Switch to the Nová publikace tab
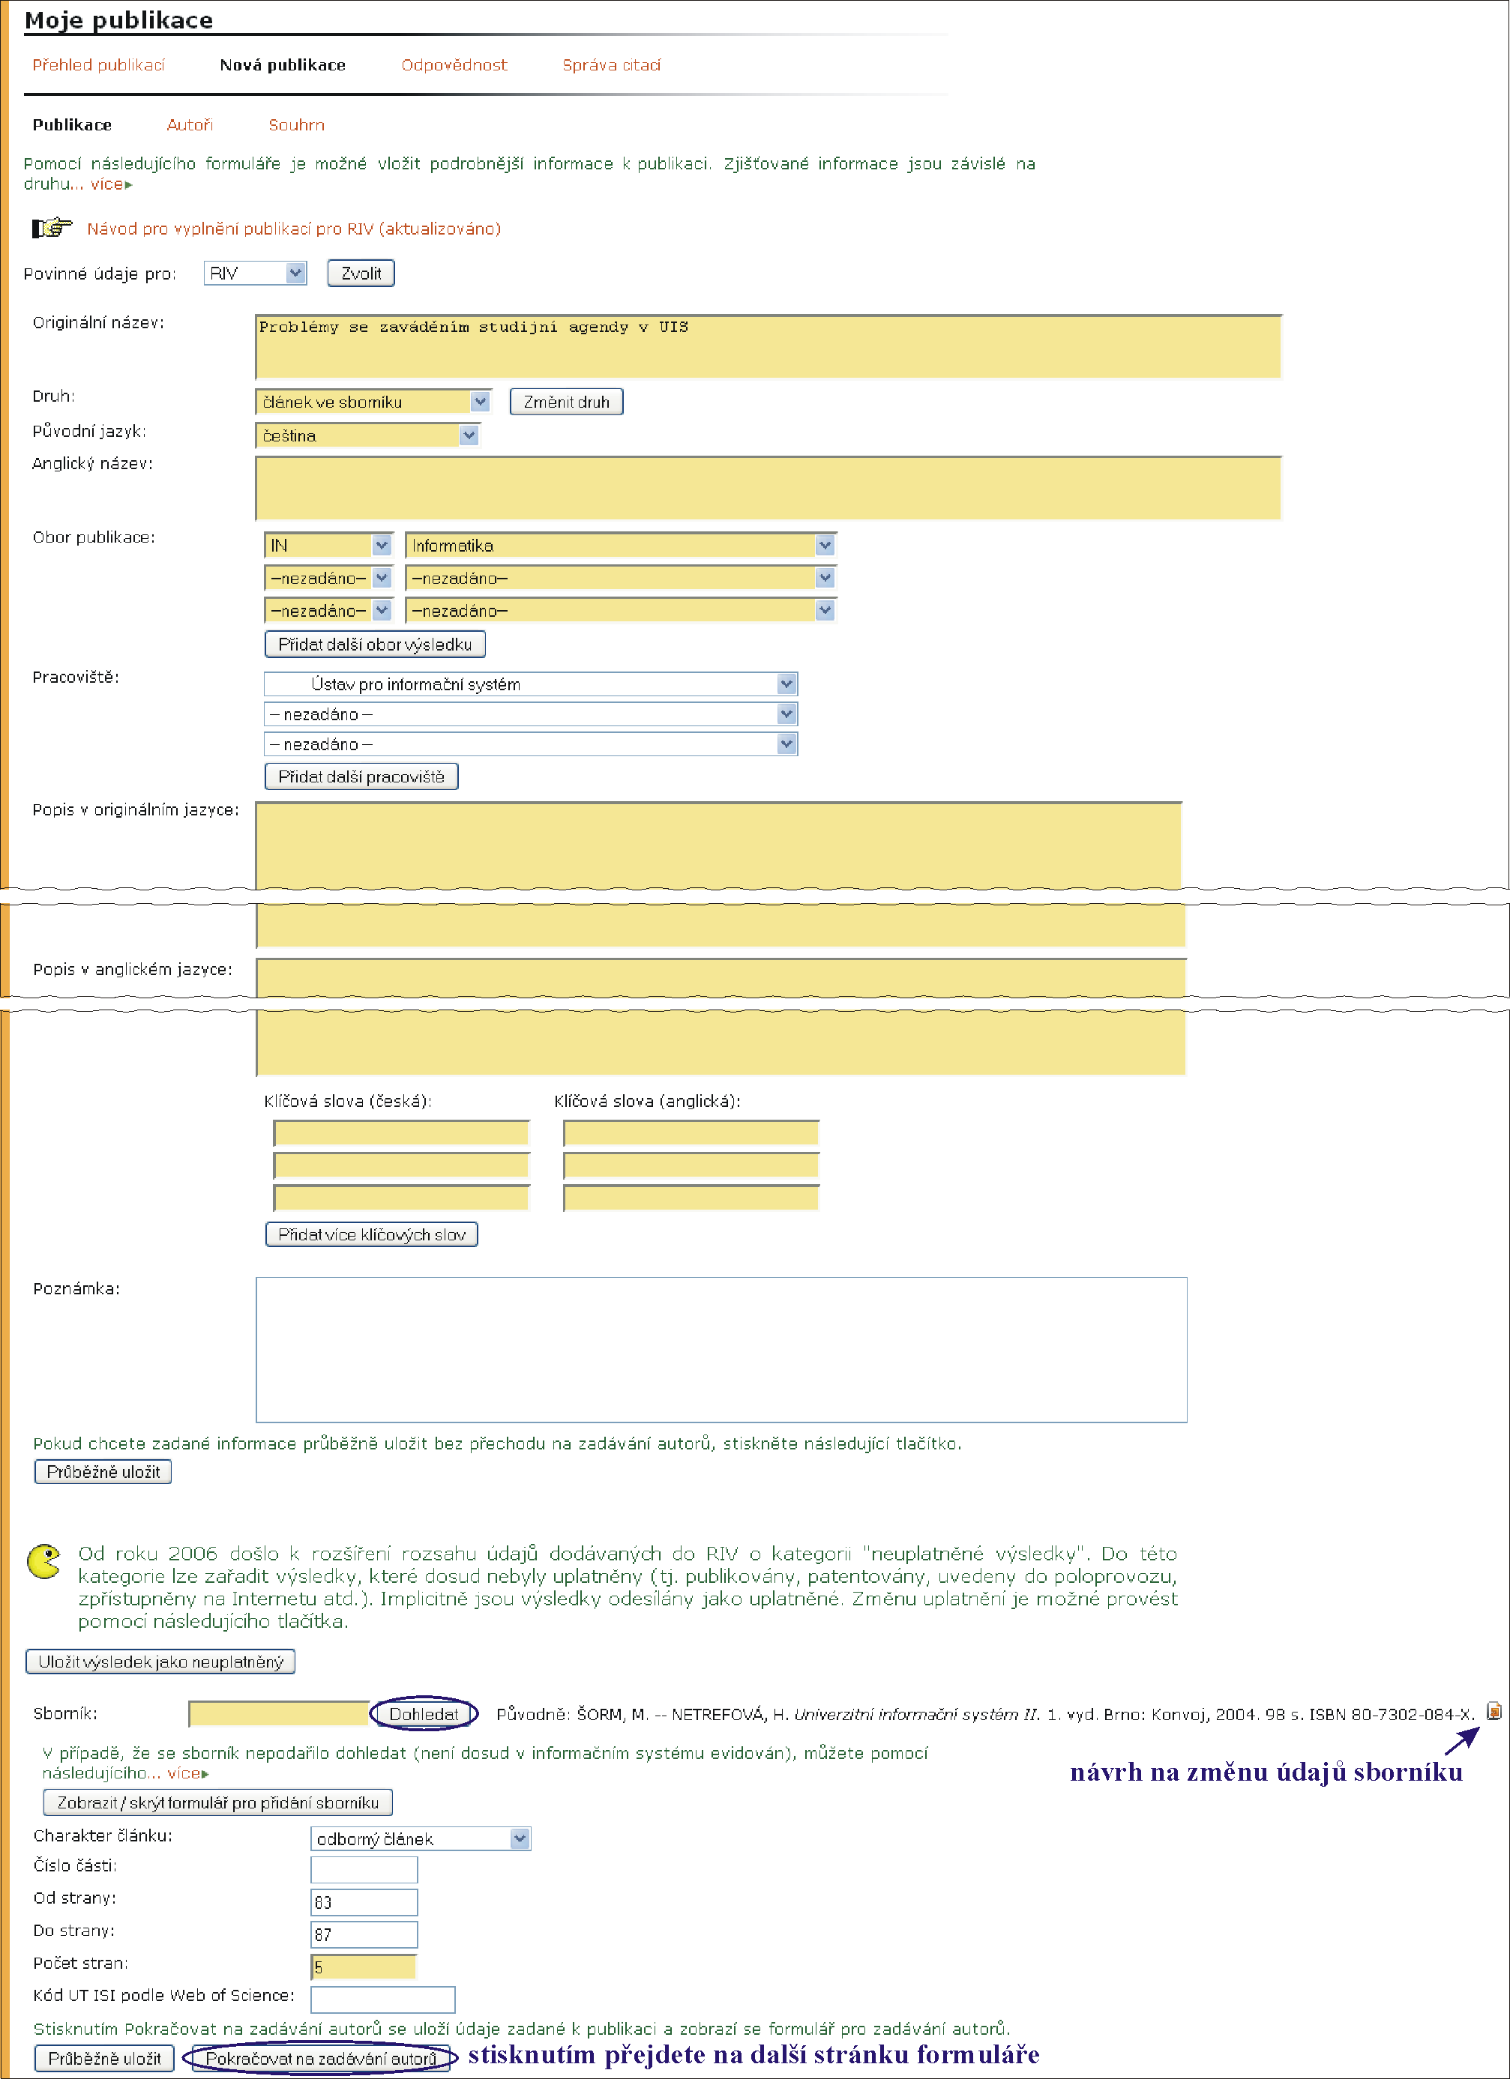This screenshot has height=2079, width=1510. click(x=283, y=65)
